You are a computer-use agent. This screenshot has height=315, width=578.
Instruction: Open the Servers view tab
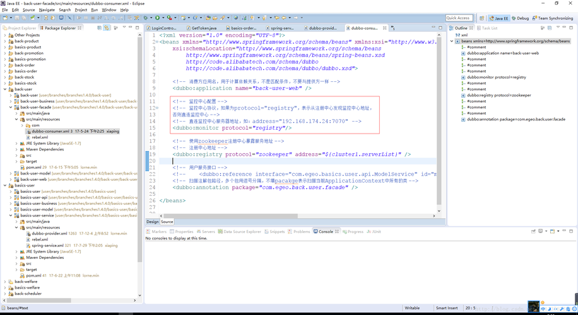click(206, 231)
